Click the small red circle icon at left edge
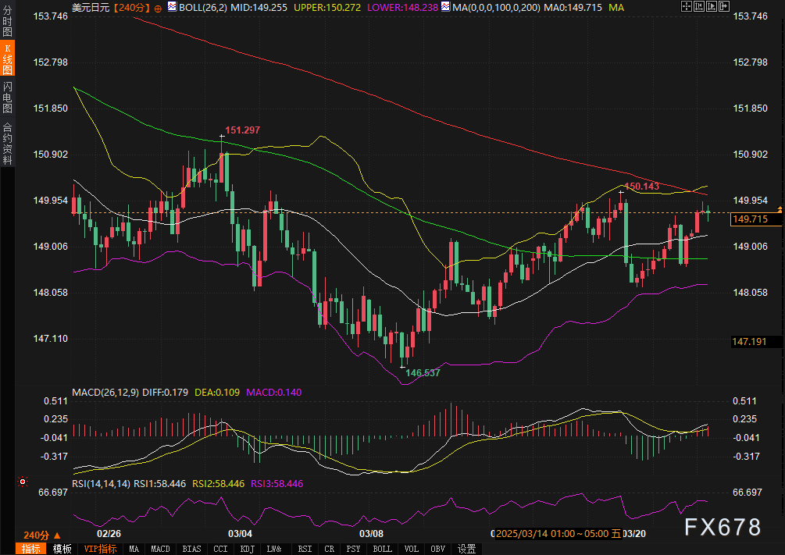785x555 pixels. [x=23, y=482]
